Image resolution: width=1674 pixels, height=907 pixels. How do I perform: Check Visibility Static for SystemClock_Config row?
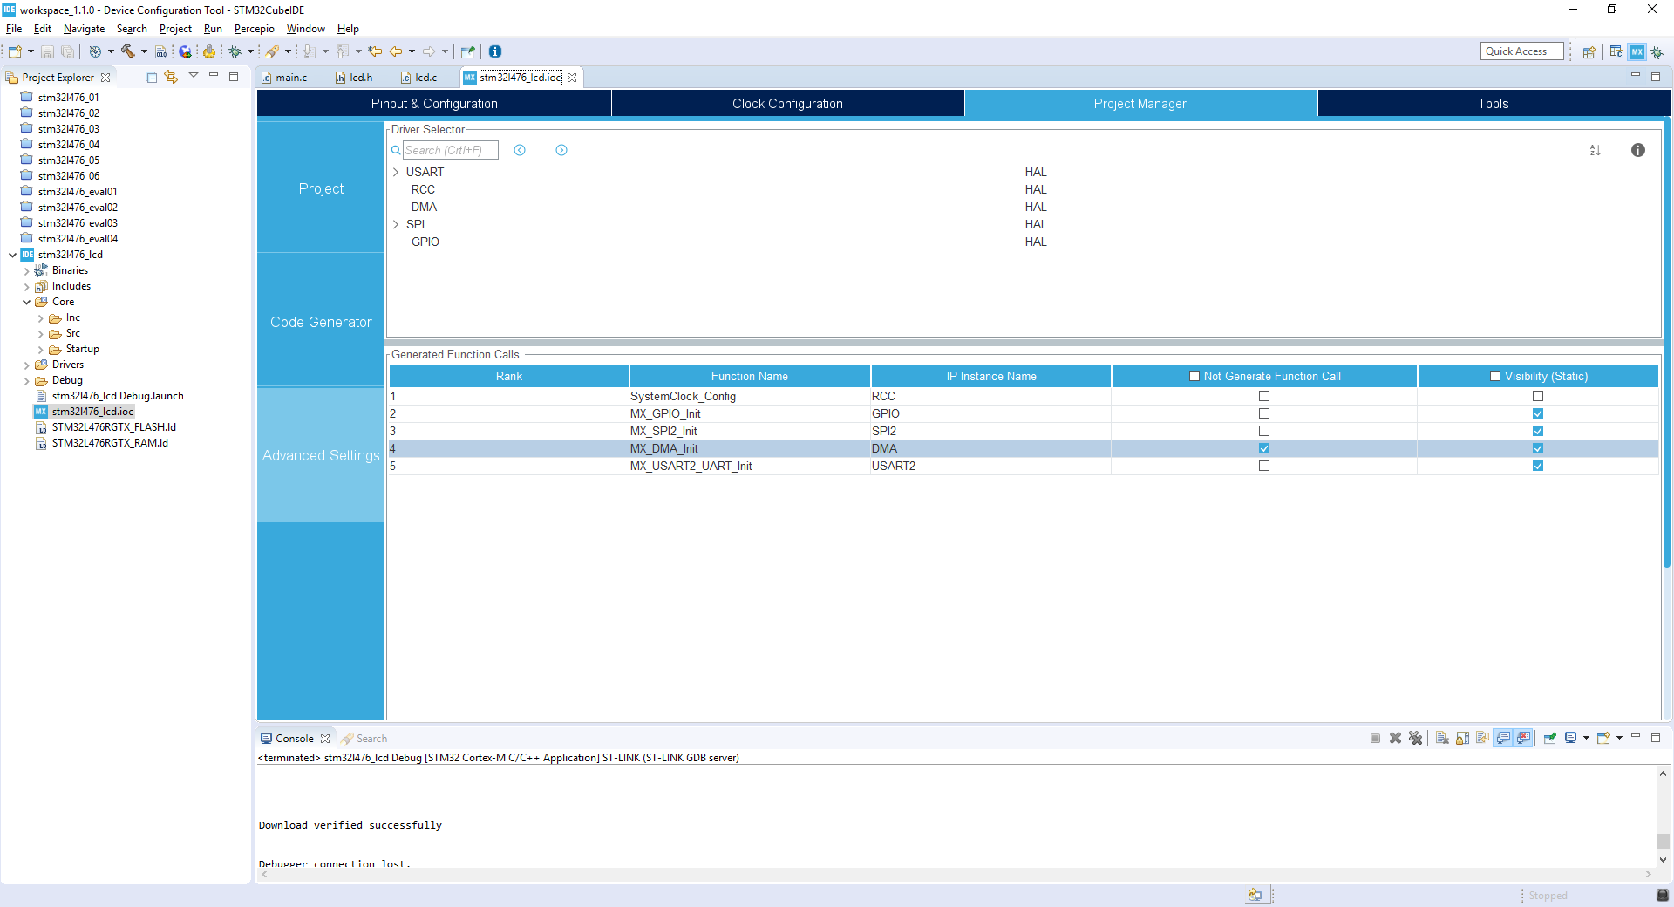(1538, 396)
